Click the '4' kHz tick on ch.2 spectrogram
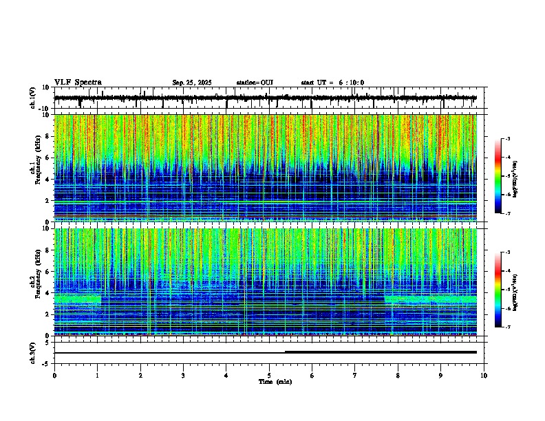 tap(48, 293)
